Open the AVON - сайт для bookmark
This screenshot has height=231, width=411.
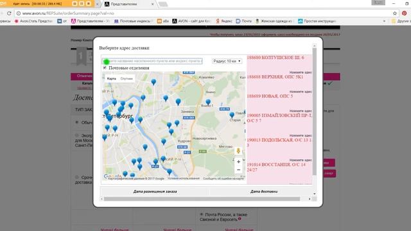pos(191,21)
